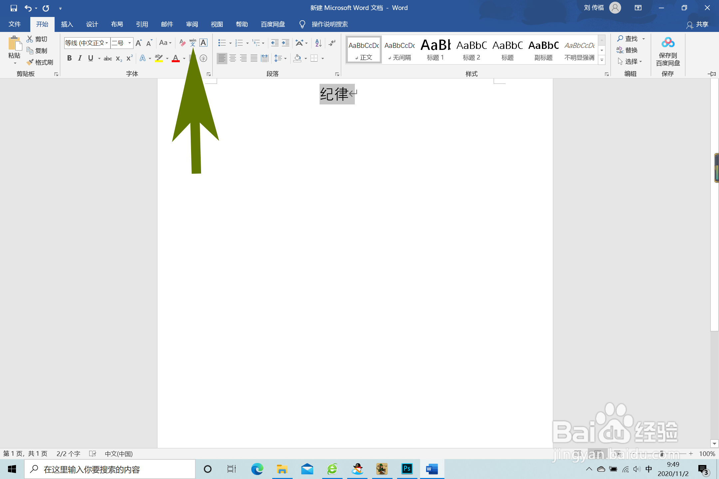The width and height of the screenshot is (719, 479).
Task: Apply the red font color swatch
Action: 176,59
